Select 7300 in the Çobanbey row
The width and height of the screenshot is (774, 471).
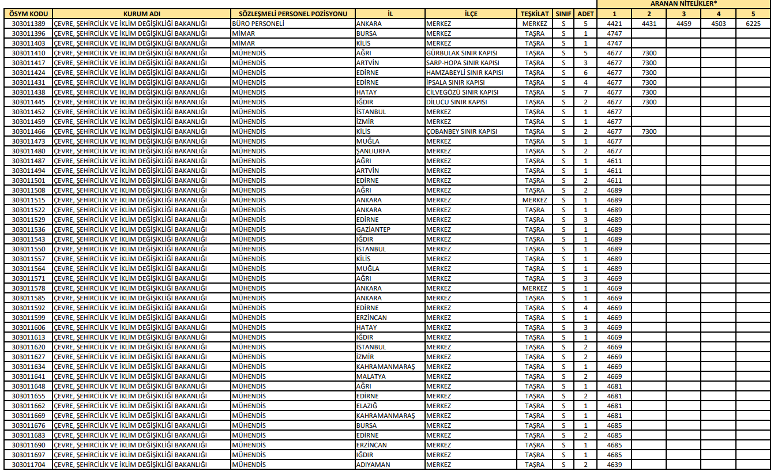[x=649, y=131]
